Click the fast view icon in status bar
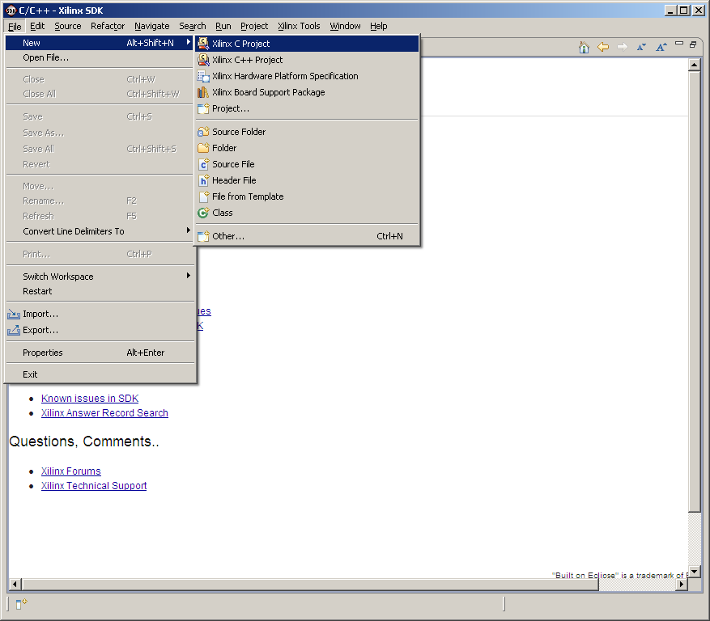710x621 pixels. pyautogui.click(x=21, y=604)
